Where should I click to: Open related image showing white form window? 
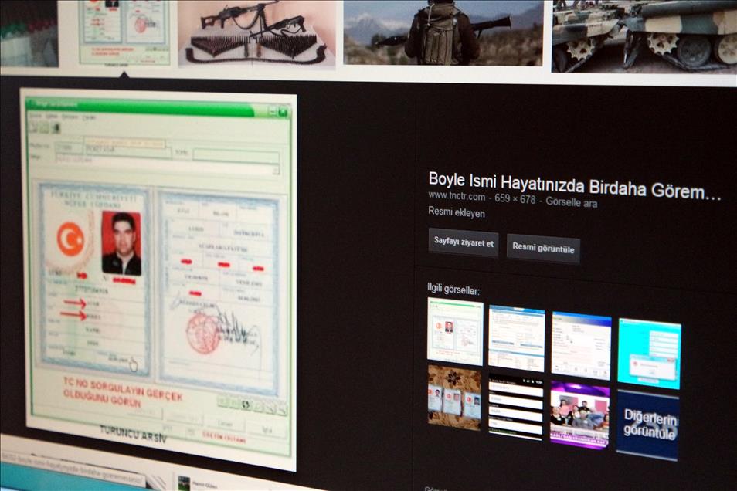pos(516,338)
